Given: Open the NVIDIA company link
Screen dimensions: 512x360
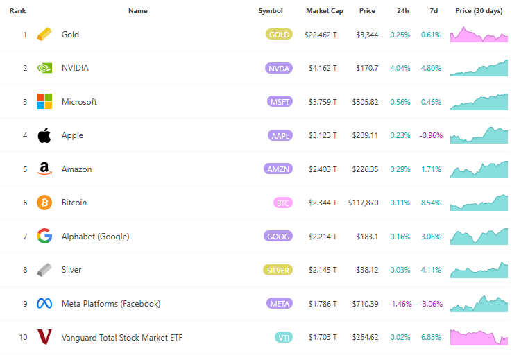Looking at the screenshot, I should 75,68.
